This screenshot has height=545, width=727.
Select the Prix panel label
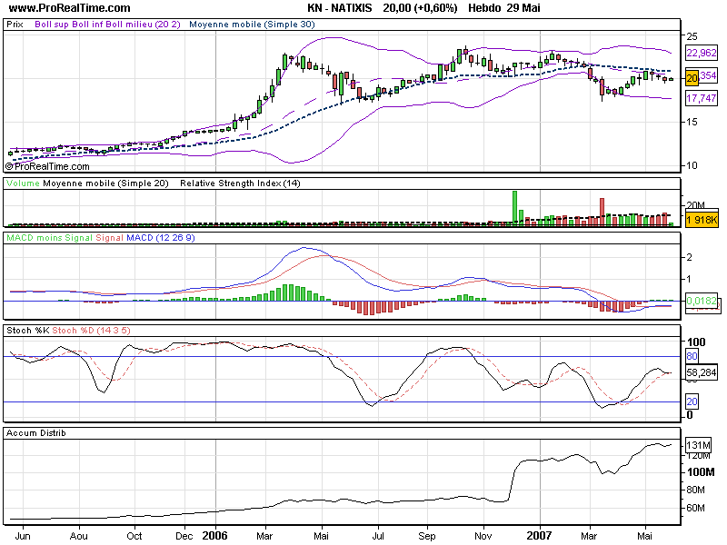(x=15, y=25)
